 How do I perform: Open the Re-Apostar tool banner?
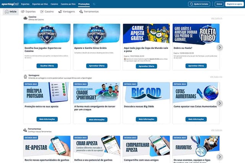click(47, 146)
